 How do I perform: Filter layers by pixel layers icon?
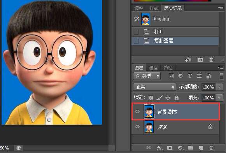click(x=171, y=76)
